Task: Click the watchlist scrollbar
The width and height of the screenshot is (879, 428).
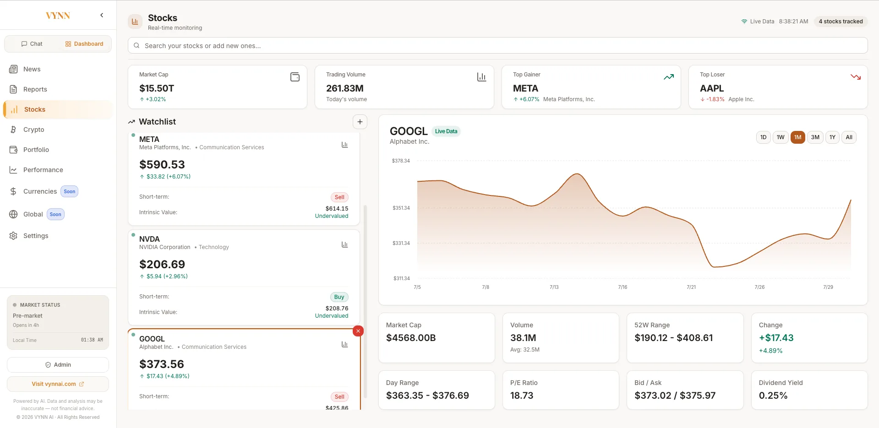Action: pos(365,301)
